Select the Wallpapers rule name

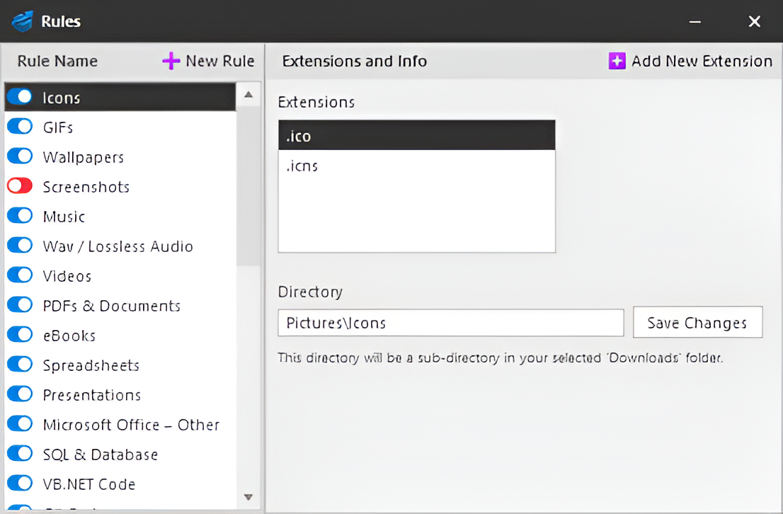pyautogui.click(x=84, y=157)
